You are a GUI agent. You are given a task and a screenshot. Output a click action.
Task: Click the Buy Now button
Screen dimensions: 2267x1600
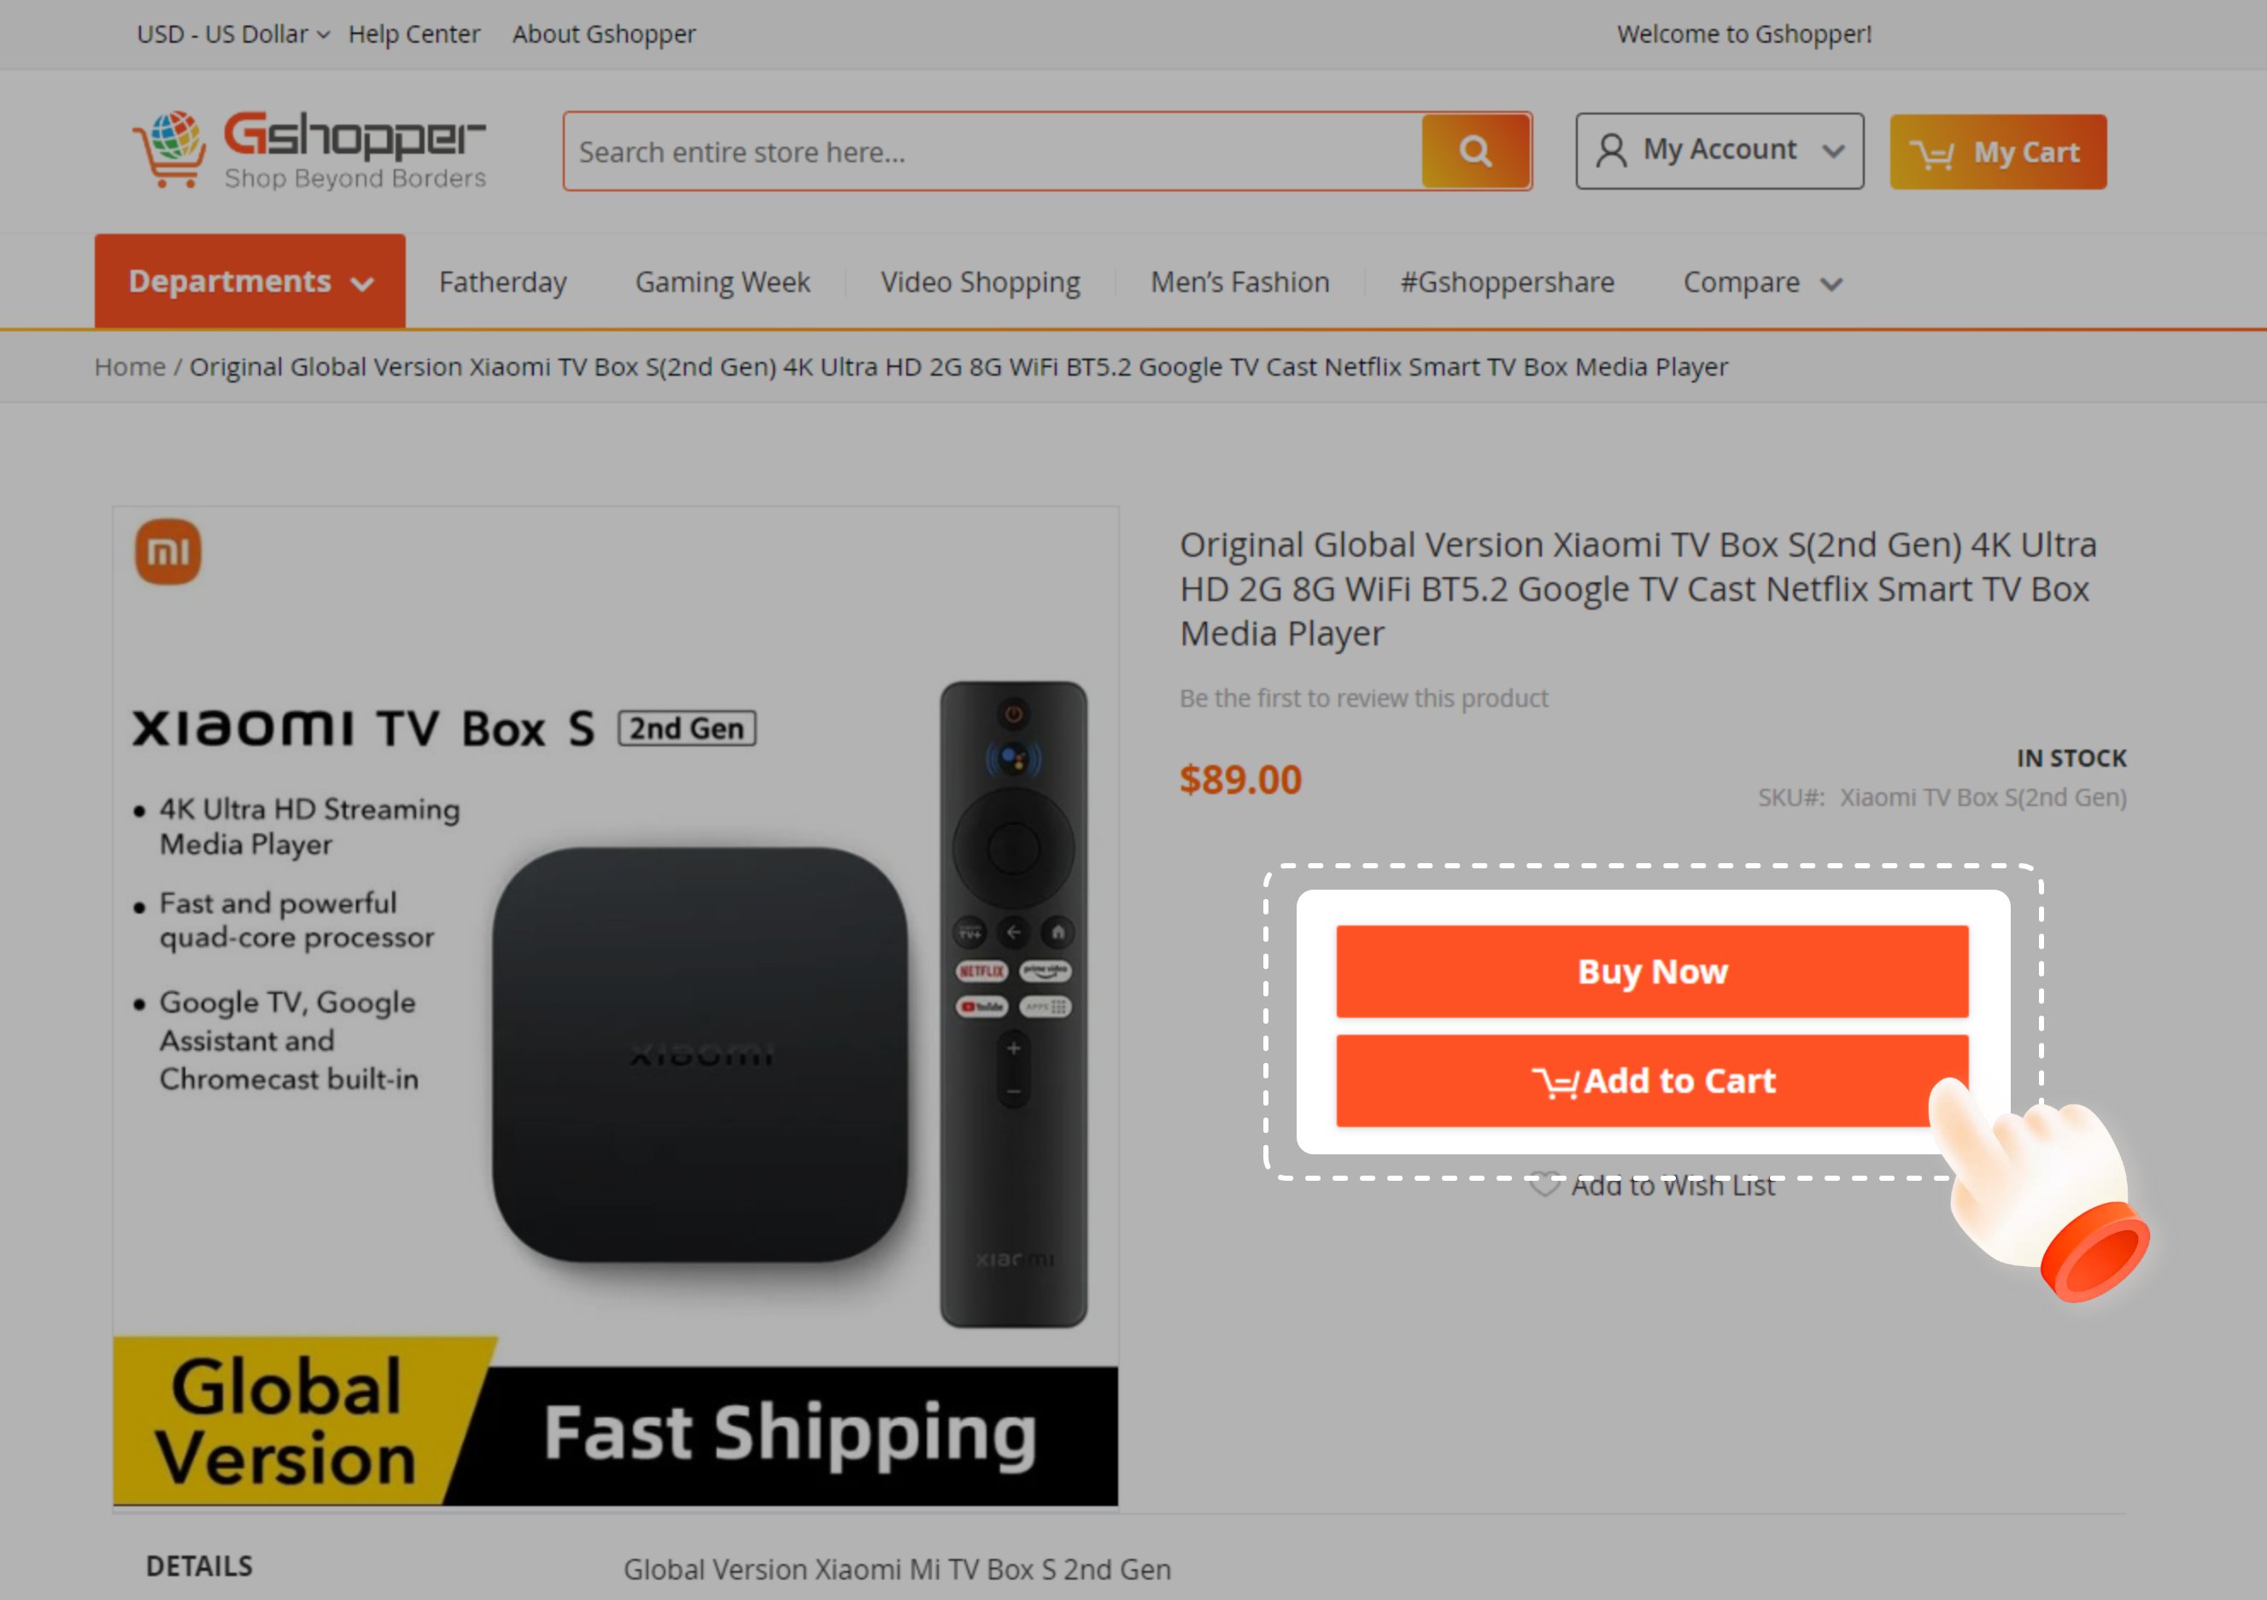click(1652, 972)
